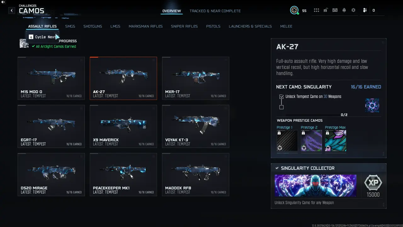Open the Sniper Rifles category tab

(x=184, y=26)
